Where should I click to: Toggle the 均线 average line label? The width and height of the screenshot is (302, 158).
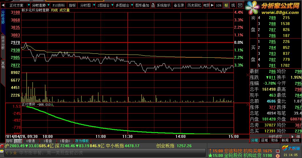point(54,10)
